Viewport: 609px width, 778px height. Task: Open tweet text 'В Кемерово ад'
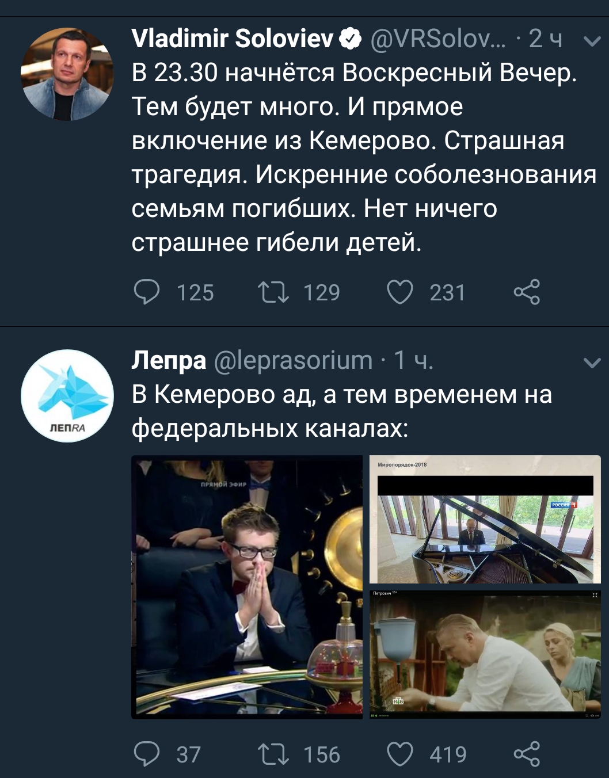(x=342, y=411)
